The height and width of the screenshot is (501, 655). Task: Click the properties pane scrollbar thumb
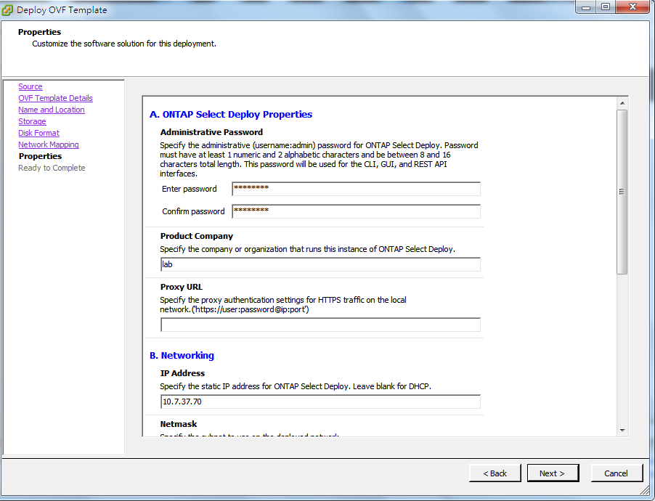[x=622, y=192]
